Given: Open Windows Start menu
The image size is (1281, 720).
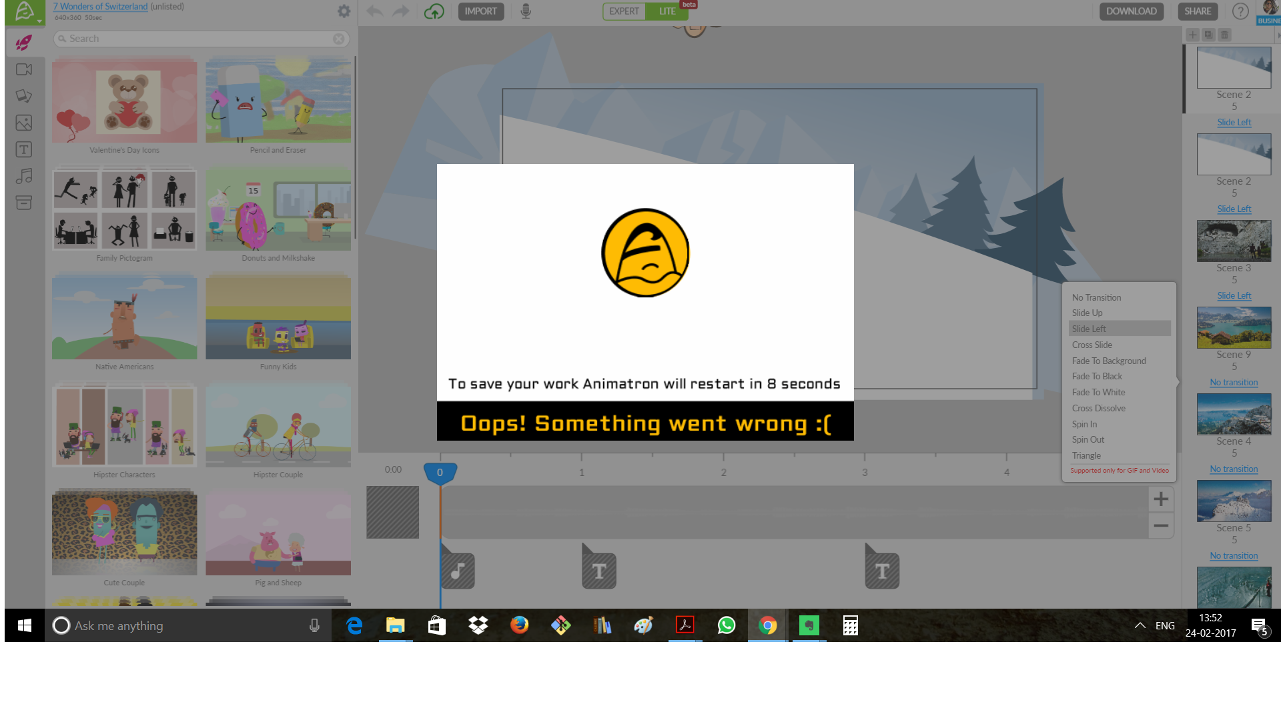Looking at the screenshot, I should pyautogui.click(x=25, y=625).
